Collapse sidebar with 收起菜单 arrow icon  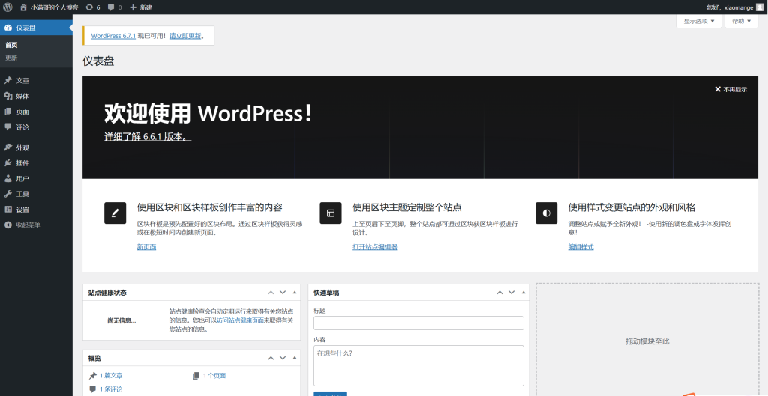tap(7, 225)
